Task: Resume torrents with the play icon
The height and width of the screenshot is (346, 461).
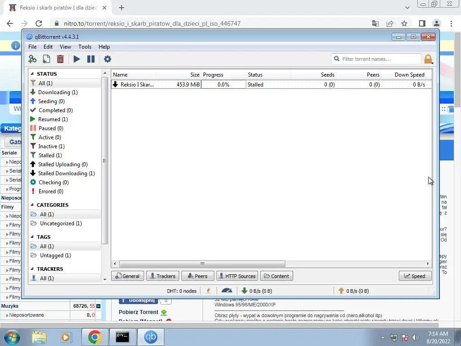Action: point(77,59)
